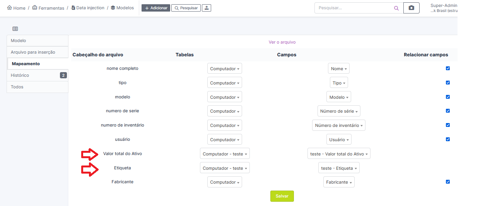The image size is (490, 206).
Task: Open the table dropdown for modelo
Action: [225, 97]
